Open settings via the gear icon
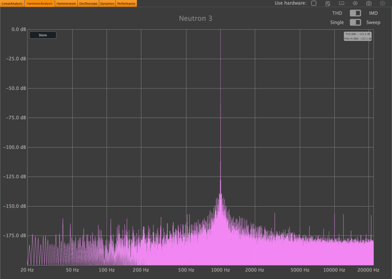Image resolution: width=392 pixels, height=279 pixels. 382,3
